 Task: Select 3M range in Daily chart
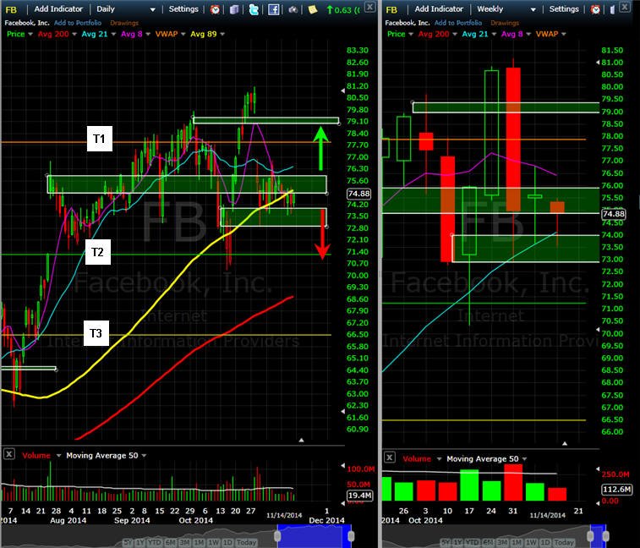pyautogui.click(x=184, y=543)
